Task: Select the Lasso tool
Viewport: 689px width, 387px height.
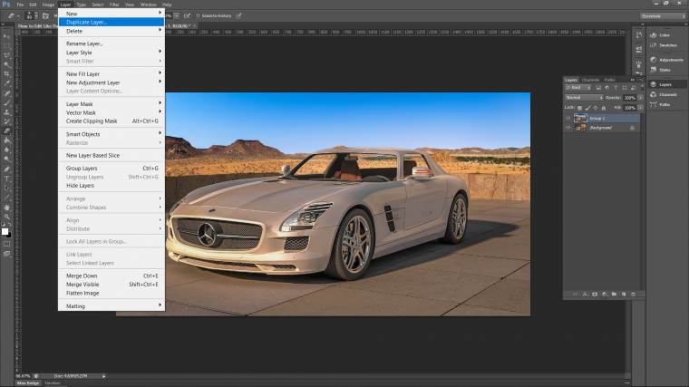Action: [6, 55]
